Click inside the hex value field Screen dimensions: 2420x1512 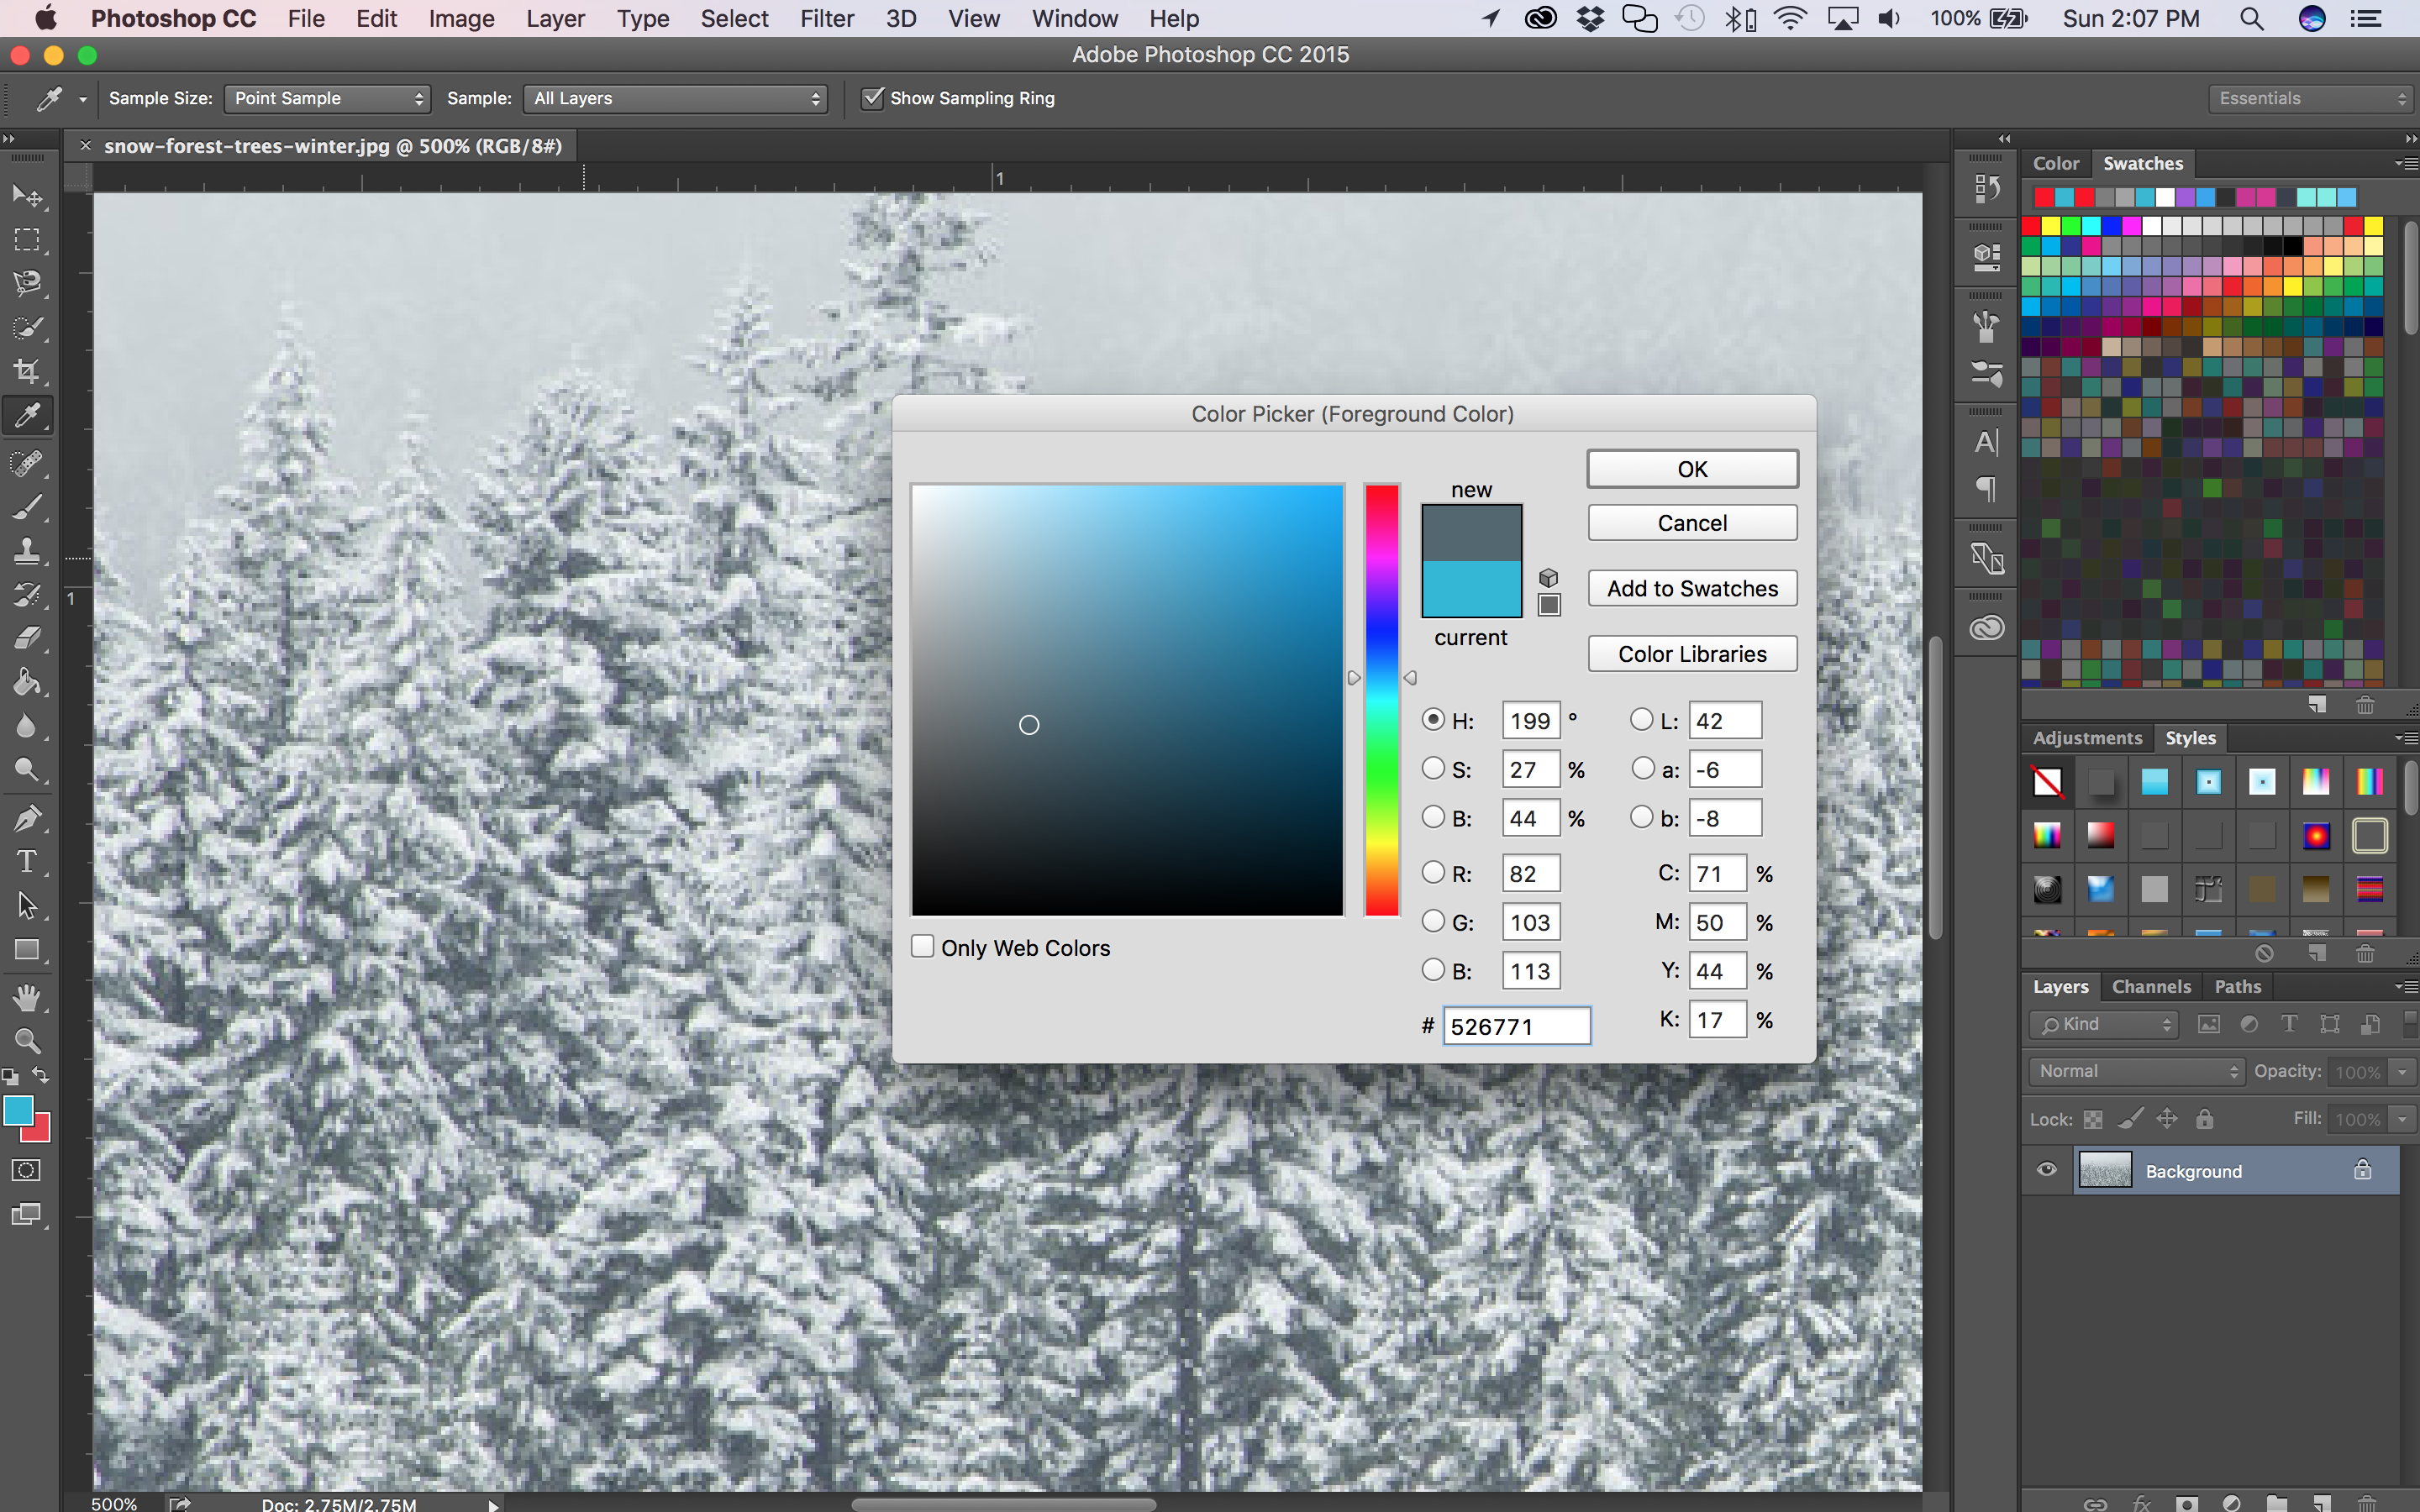click(1517, 1024)
